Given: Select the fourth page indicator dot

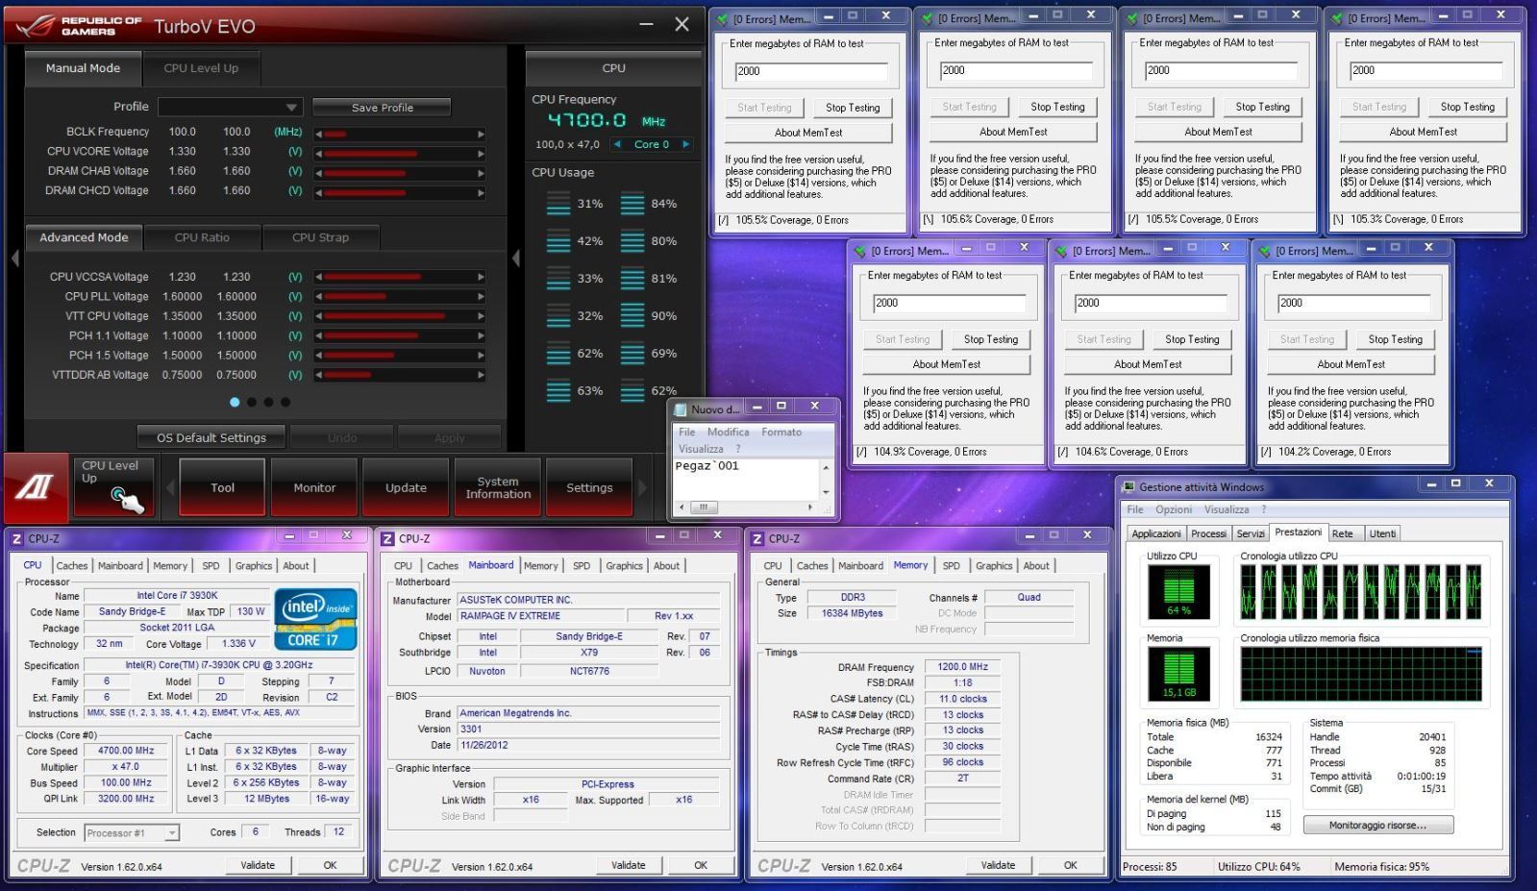Looking at the screenshot, I should coord(285,402).
